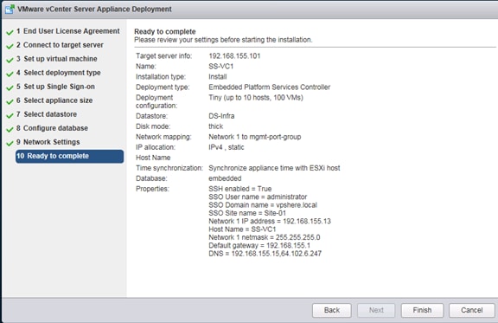This screenshot has height=323, width=498.
Task: Click the Back button
Action: pyautogui.click(x=332, y=310)
